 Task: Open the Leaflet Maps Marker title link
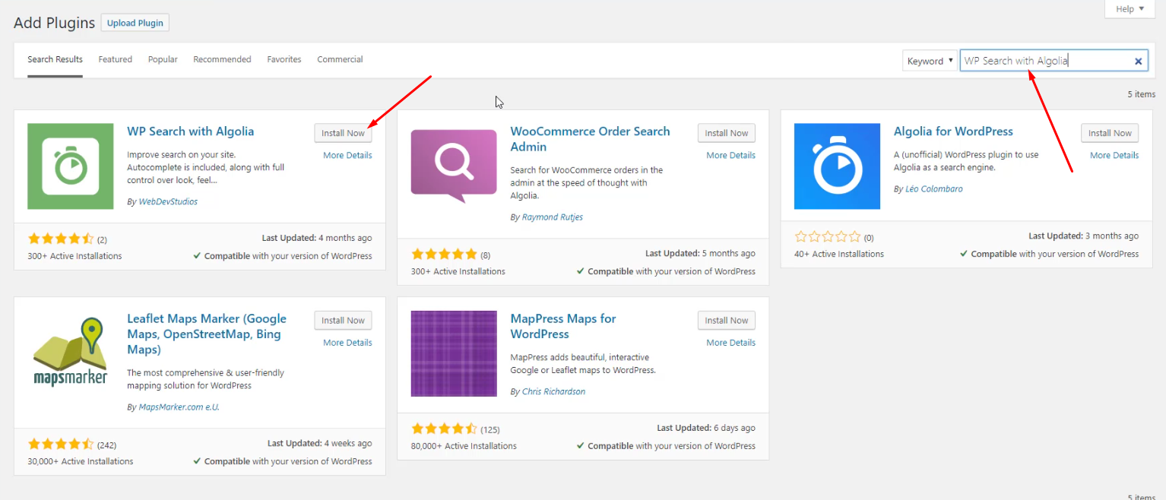pyautogui.click(x=207, y=334)
